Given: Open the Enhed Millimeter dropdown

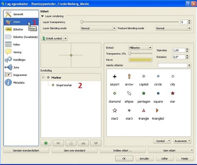Looking at the screenshot, I should click(x=140, y=48).
